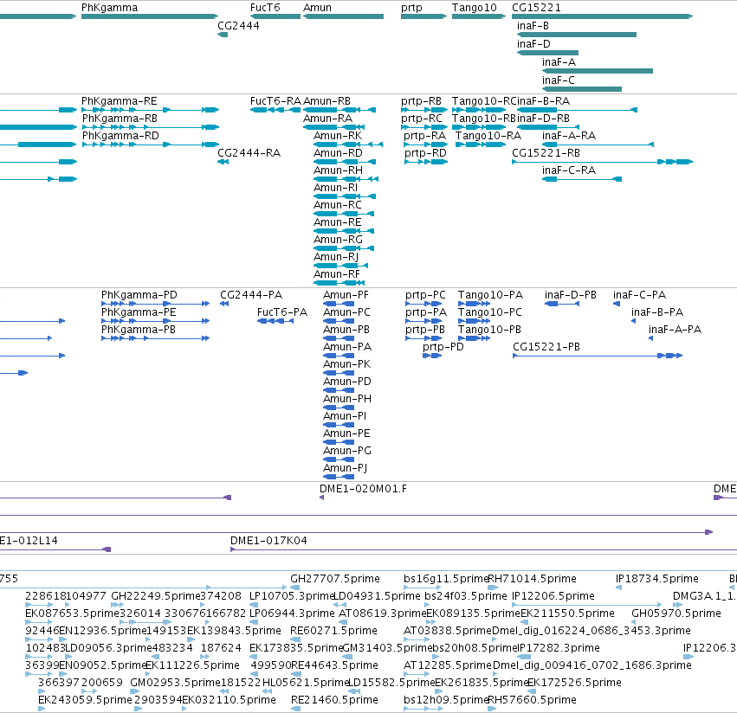Click transcript PhKgamma-RB label
The width and height of the screenshot is (737, 713).
(120, 119)
